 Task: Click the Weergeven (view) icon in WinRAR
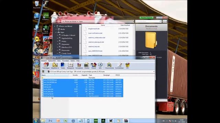[70, 66]
